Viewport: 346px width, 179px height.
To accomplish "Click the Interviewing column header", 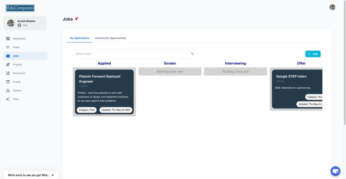I will [x=235, y=64].
